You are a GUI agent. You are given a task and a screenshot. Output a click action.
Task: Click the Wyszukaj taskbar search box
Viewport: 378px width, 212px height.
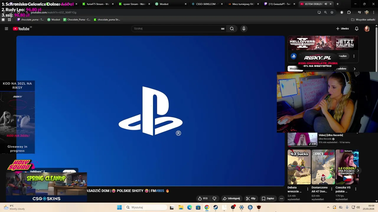(x=146, y=207)
